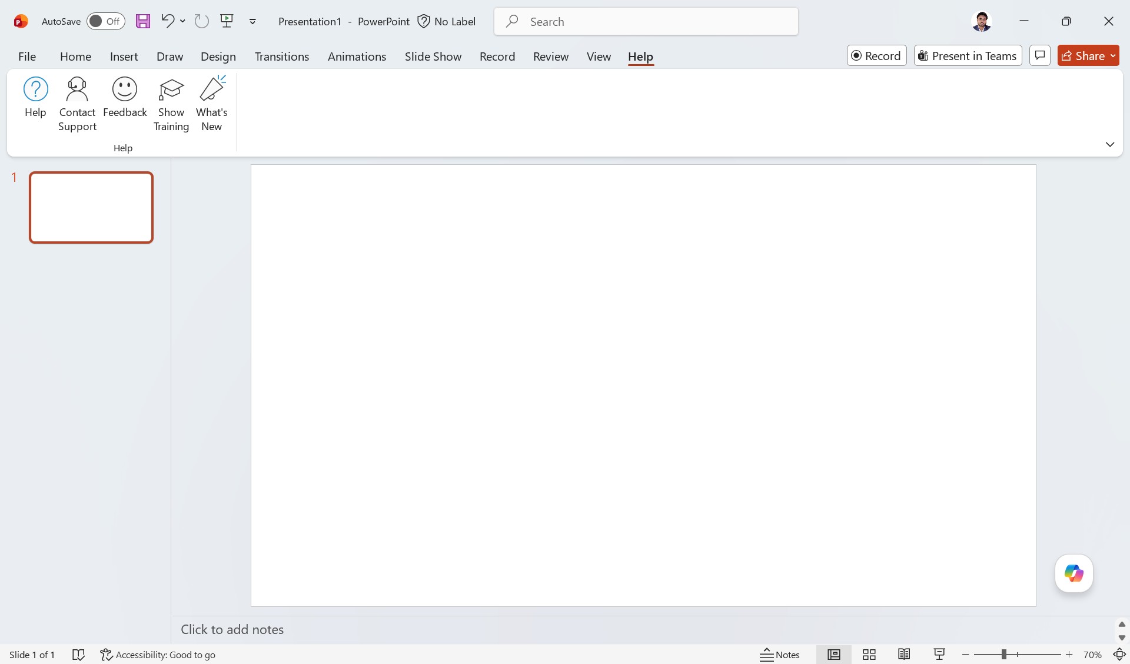Click the Search box
Screen dimensions: 1130x664
[x=646, y=21]
